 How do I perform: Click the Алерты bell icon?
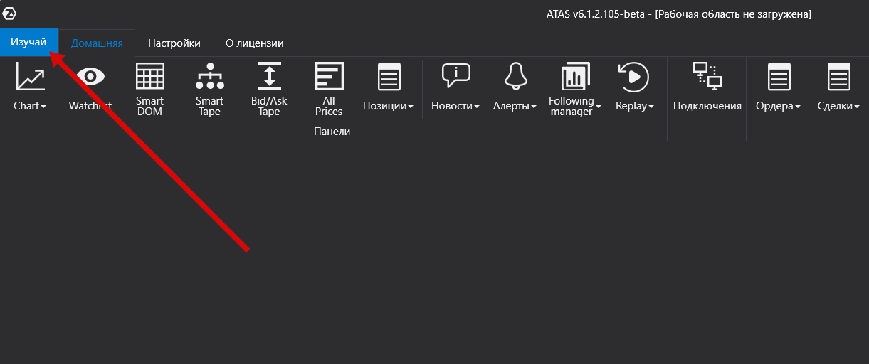[x=515, y=76]
